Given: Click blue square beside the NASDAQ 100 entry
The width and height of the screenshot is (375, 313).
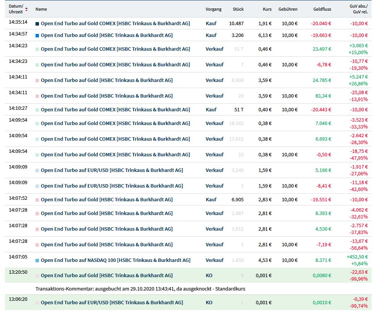Looking at the screenshot, I should (37, 260).
